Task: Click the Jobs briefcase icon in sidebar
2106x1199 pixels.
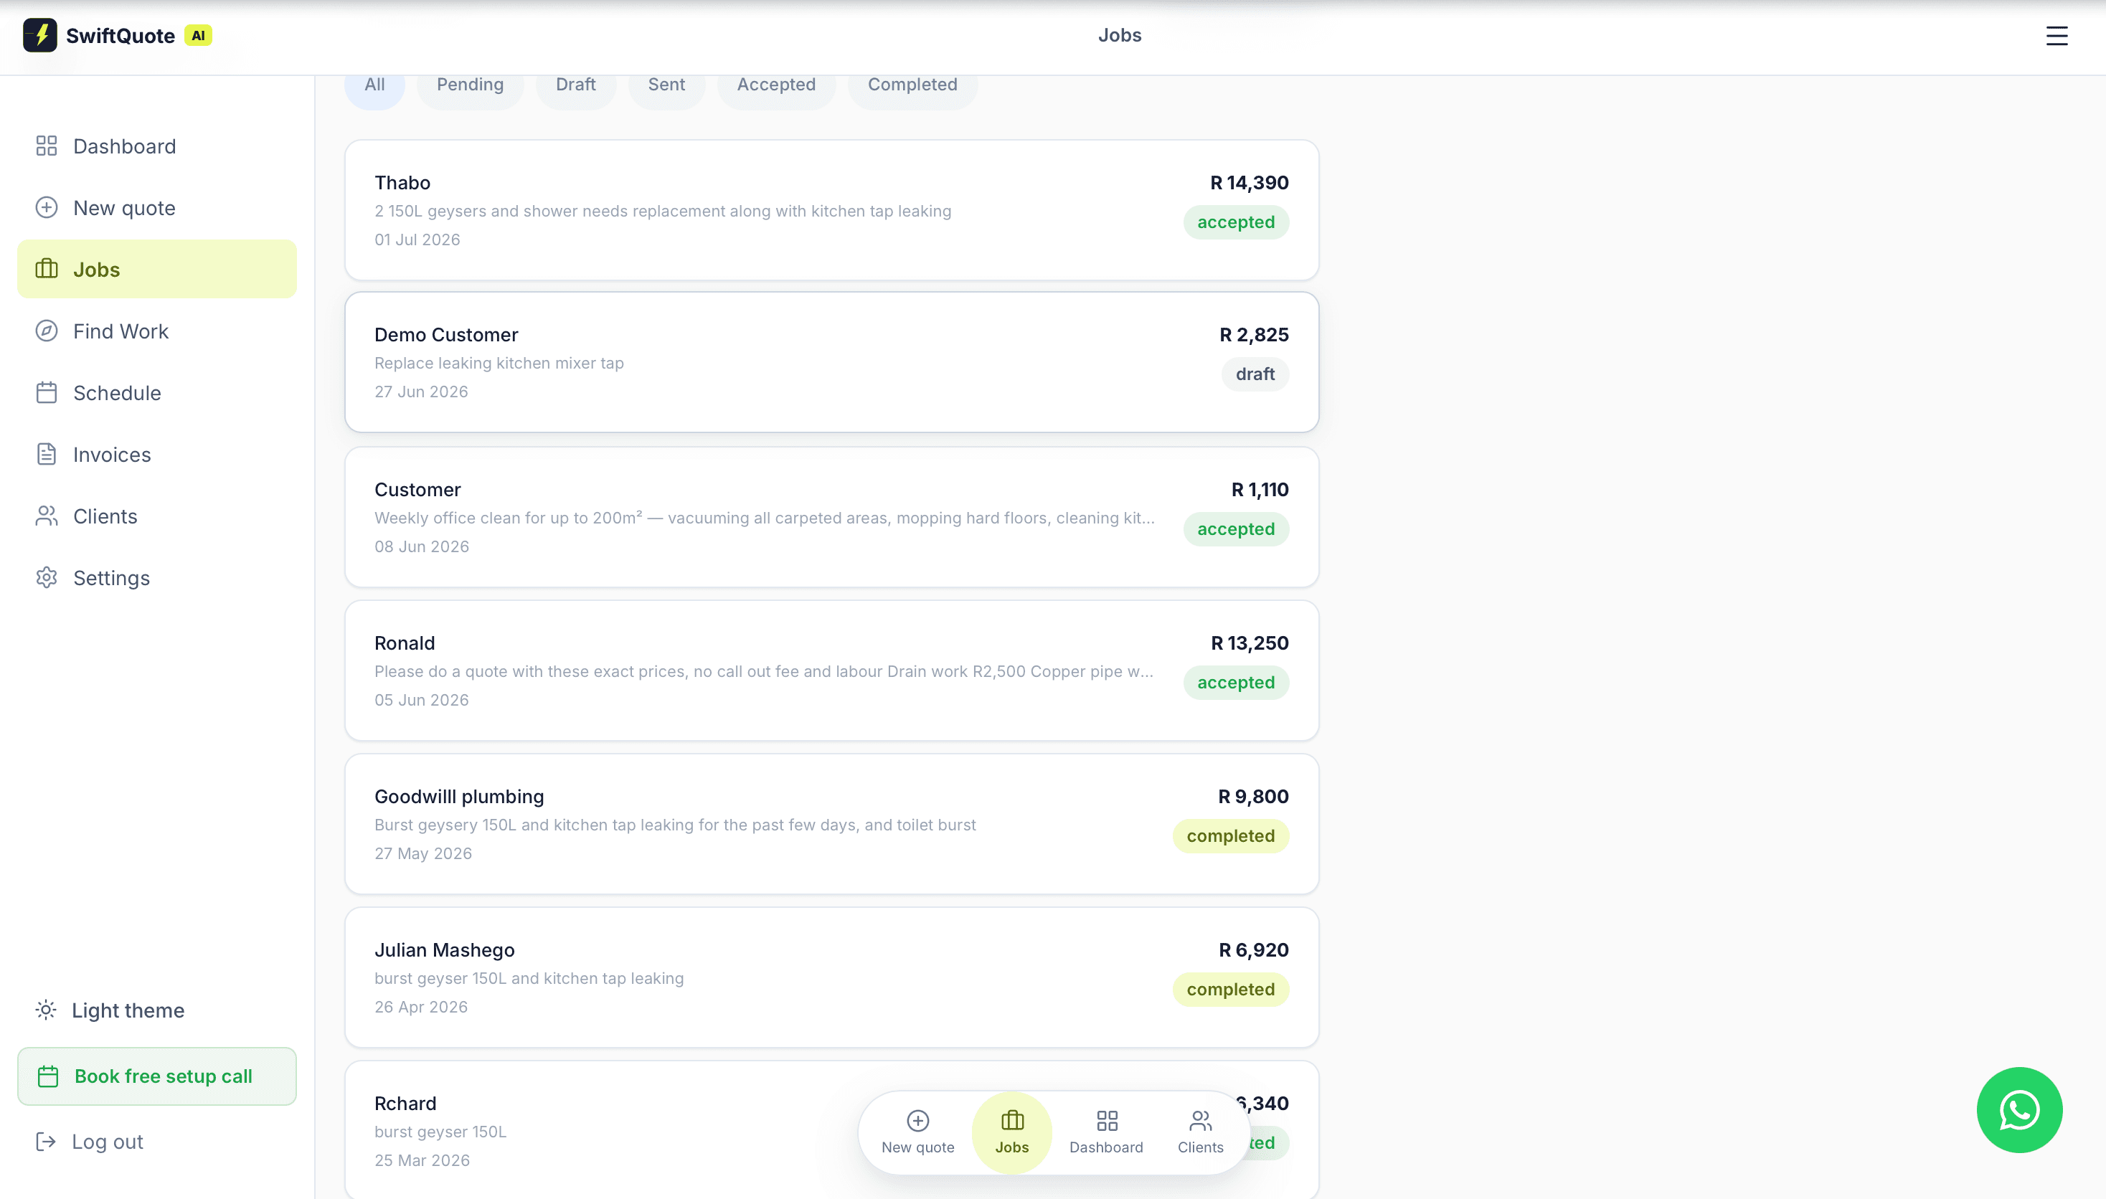Action: point(46,270)
